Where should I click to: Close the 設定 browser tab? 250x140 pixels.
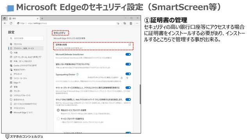37,19
